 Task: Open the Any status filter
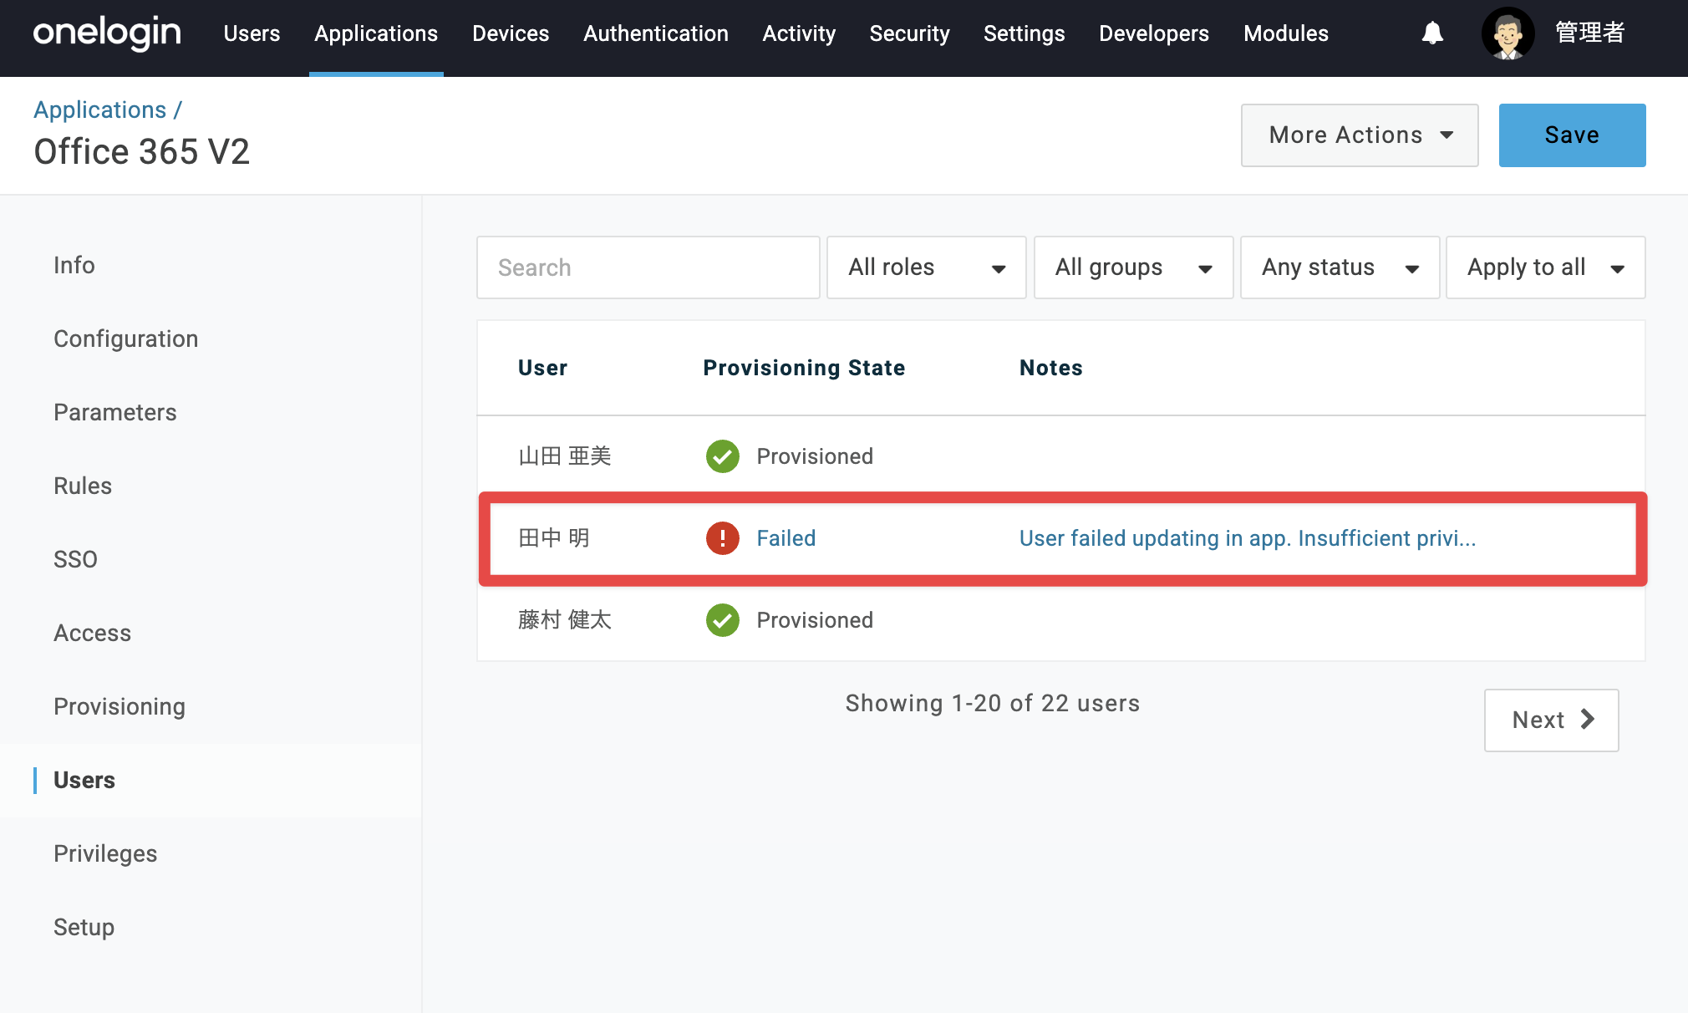click(x=1340, y=267)
